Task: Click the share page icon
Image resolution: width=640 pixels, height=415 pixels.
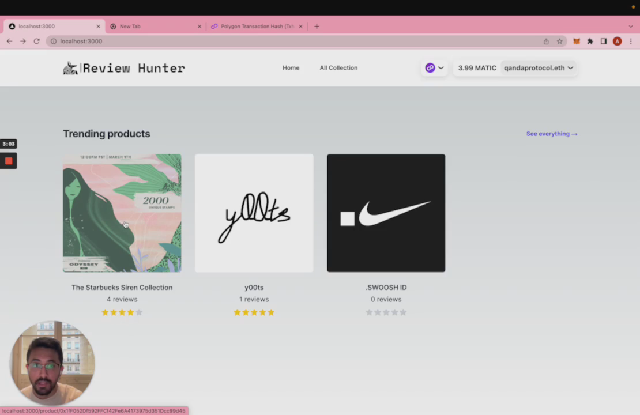Action: point(546,41)
